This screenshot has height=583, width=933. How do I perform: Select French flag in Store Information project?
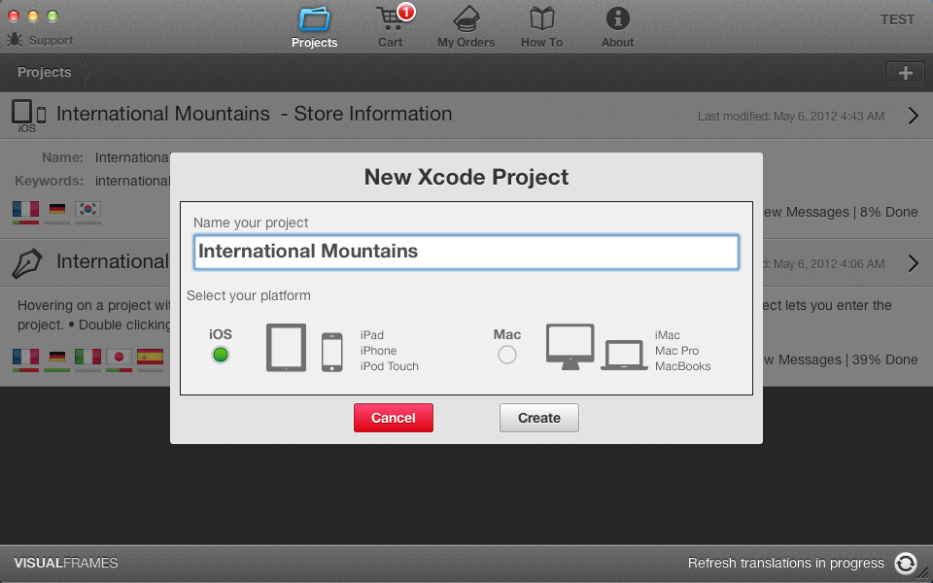click(25, 210)
